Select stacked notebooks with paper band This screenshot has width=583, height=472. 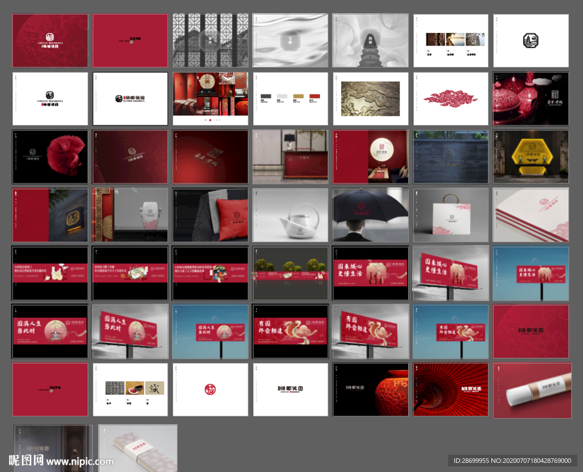[138, 448]
